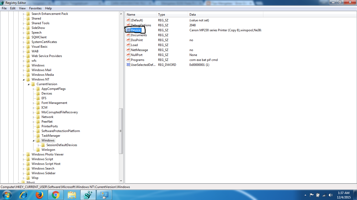The width and height of the screenshot is (357, 200).
Task: Click the (Default) value string icon
Action: pyautogui.click(x=128, y=20)
